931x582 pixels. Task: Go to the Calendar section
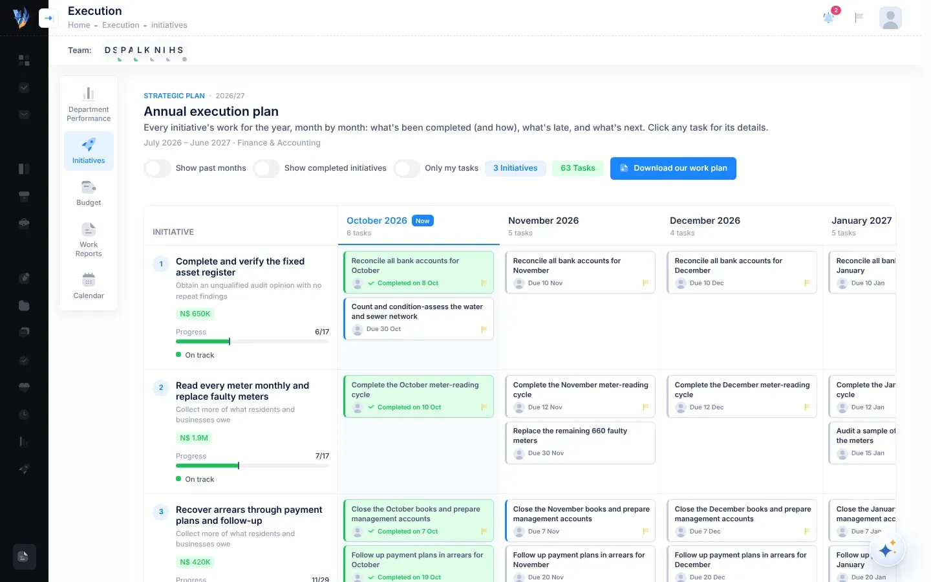click(89, 286)
